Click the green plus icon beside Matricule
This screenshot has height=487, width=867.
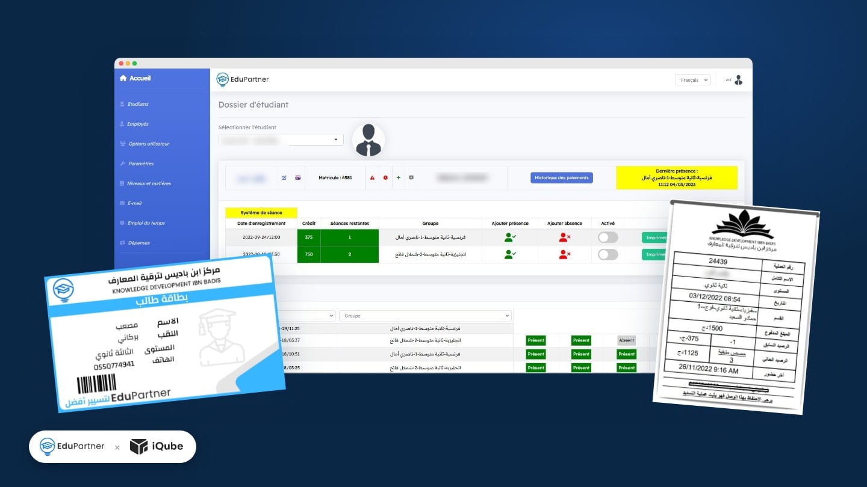point(398,178)
